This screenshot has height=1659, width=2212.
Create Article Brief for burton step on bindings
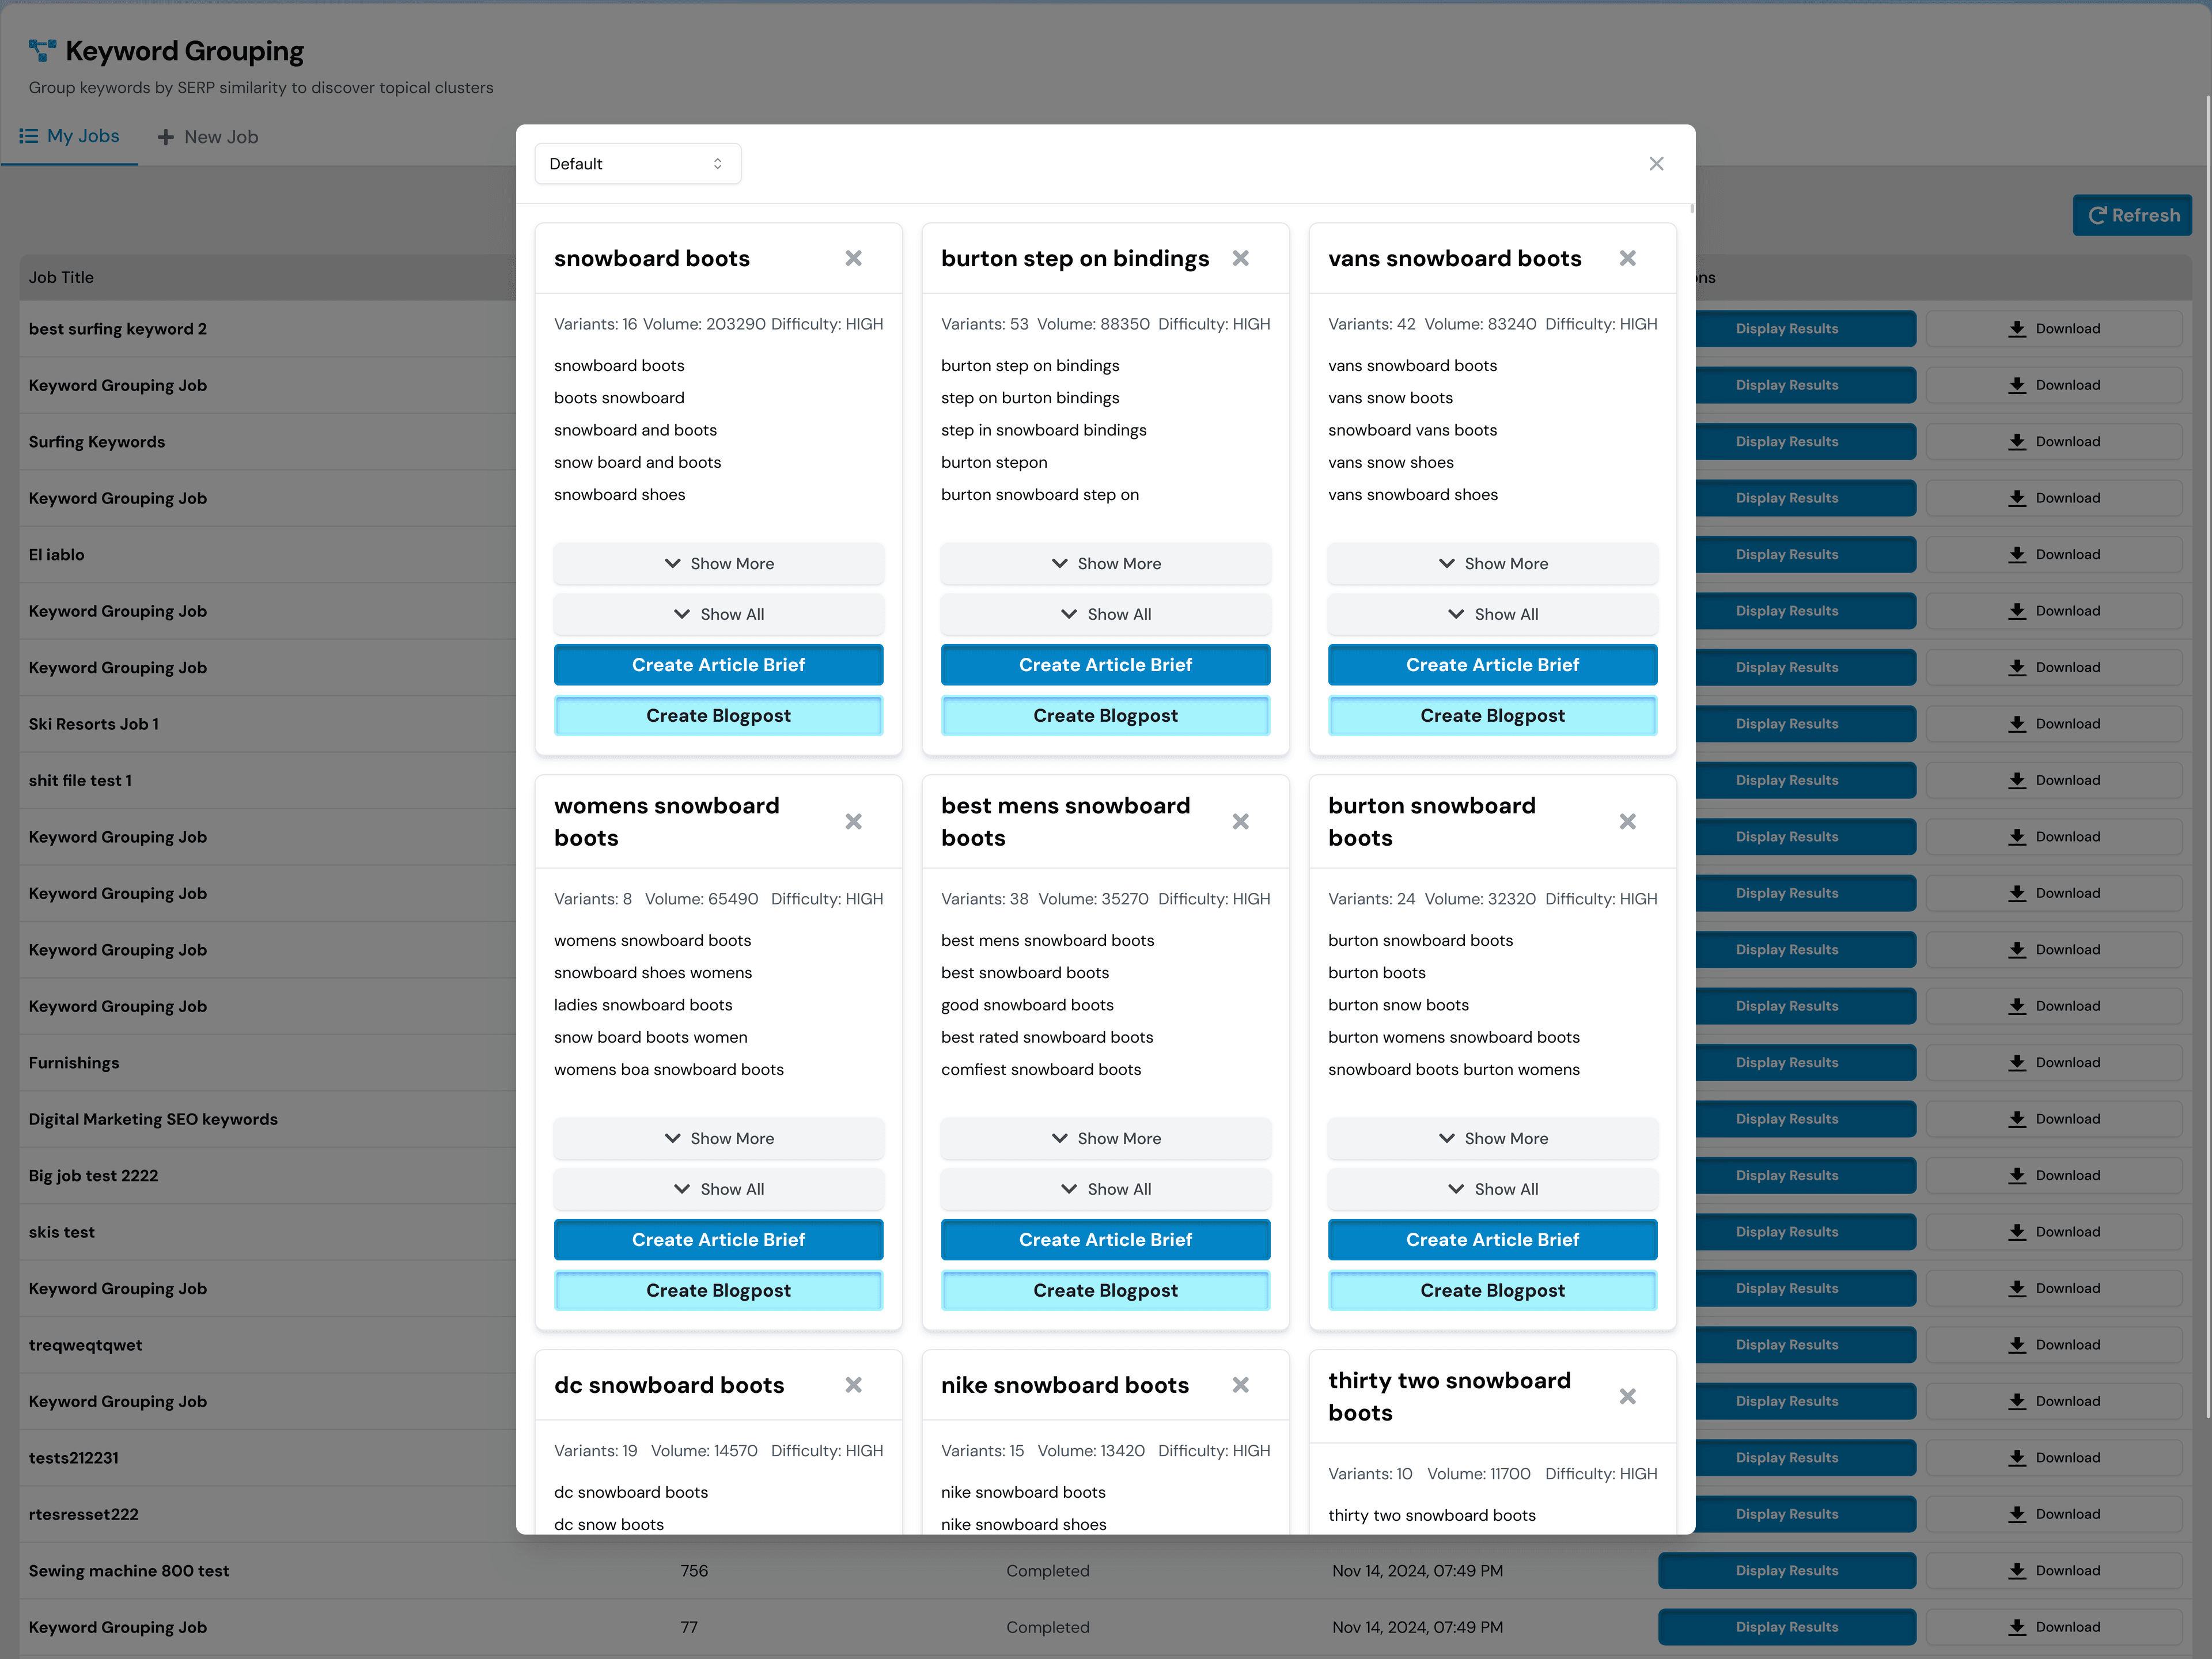pyautogui.click(x=1105, y=665)
